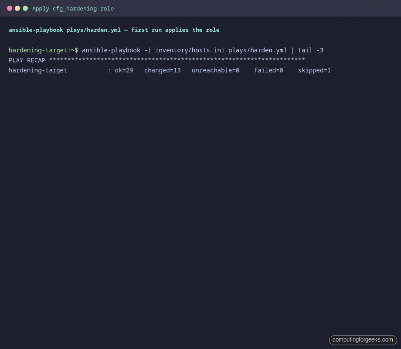The width and height of the screenshot is (401, 349).
Task: Click the computingforgeeks.com badge
Action: coord(363,340)
